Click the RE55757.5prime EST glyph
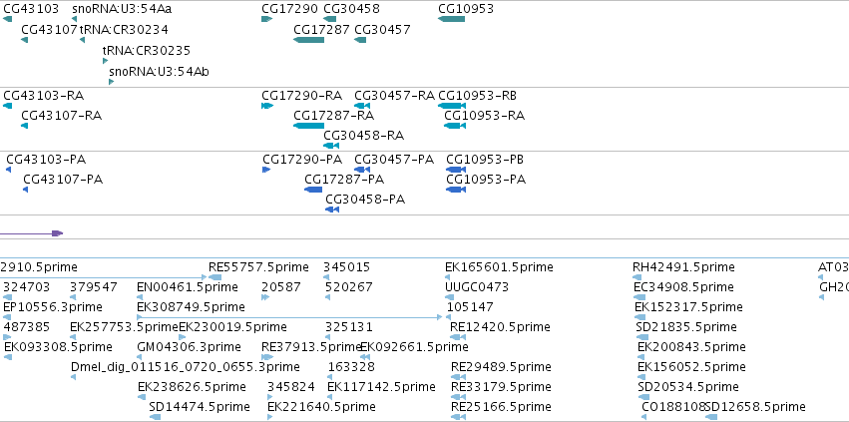The height and width of the screenshot is (422, 849). tap(214, 277)
